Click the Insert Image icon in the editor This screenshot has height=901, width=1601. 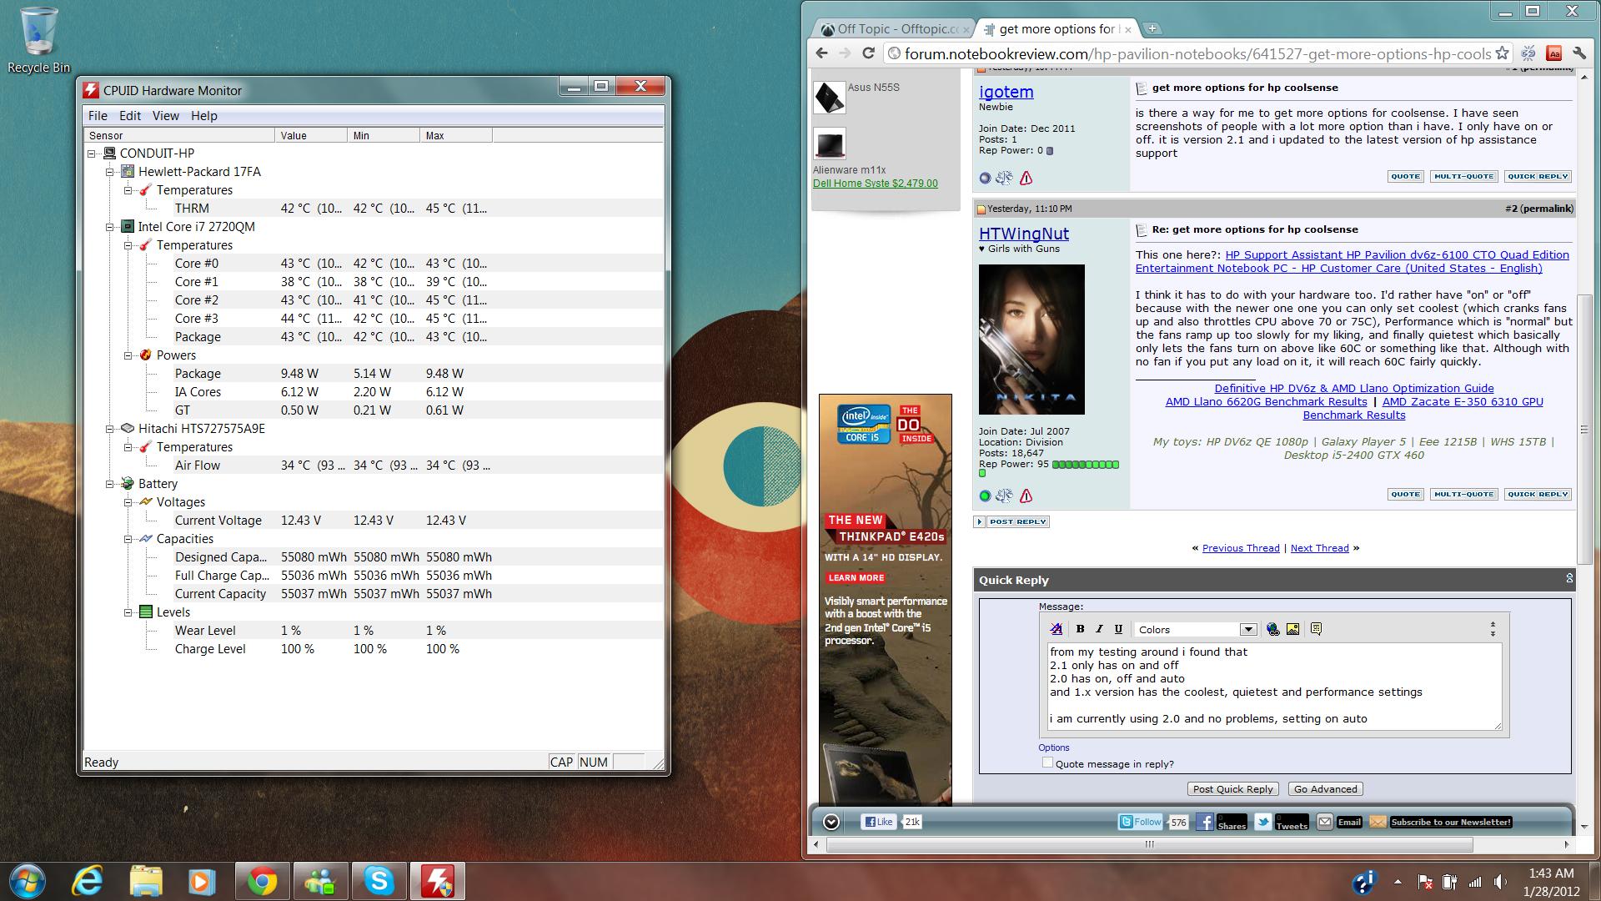click(1292, 629)
